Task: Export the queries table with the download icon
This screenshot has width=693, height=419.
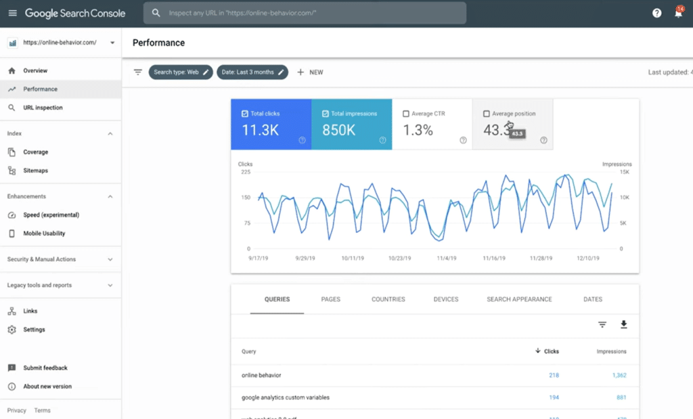Action: click(x=623, y=325)
